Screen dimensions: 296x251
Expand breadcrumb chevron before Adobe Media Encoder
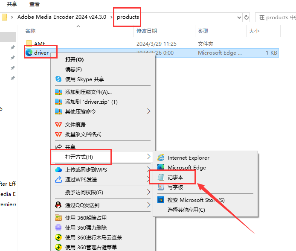click(x=12, y=17)
